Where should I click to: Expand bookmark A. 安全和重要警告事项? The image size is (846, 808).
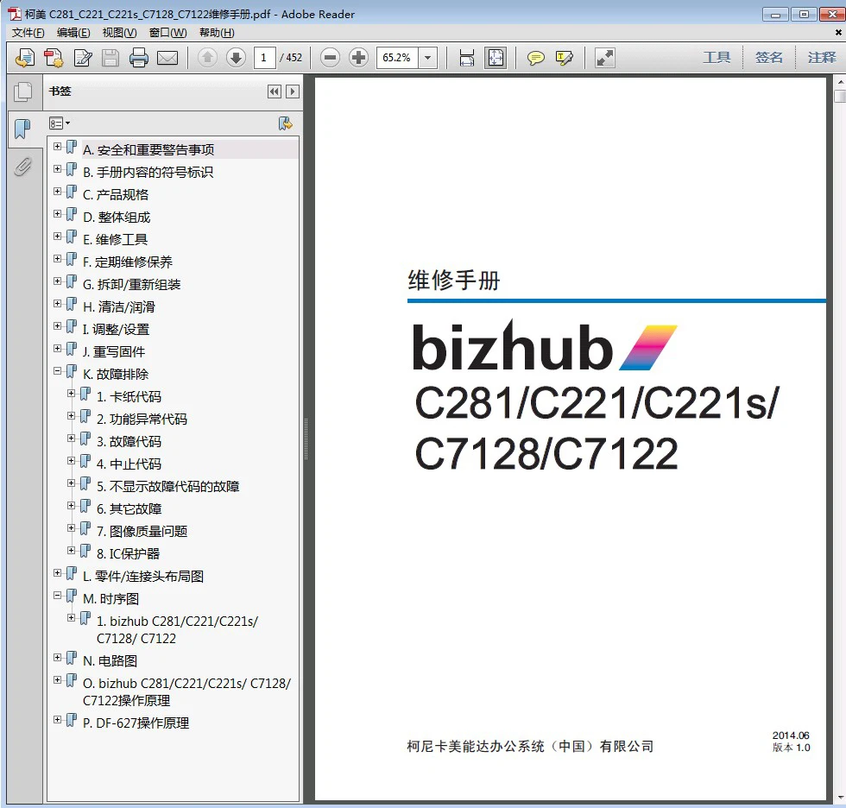[57, 146]
